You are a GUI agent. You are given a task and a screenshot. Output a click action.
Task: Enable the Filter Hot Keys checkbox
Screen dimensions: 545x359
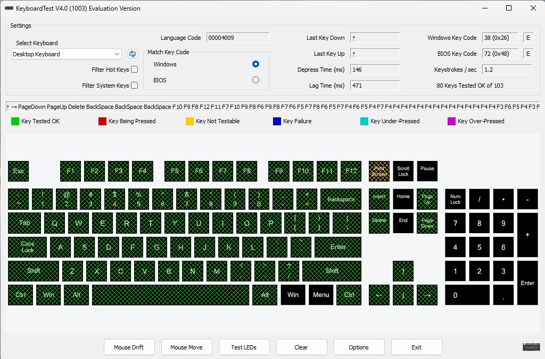pyautogui.click(x=135, y=70)
